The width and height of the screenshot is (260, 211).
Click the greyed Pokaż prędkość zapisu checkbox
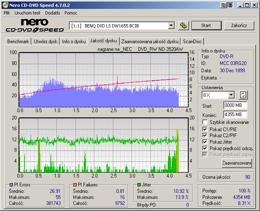tap(205, 155)
